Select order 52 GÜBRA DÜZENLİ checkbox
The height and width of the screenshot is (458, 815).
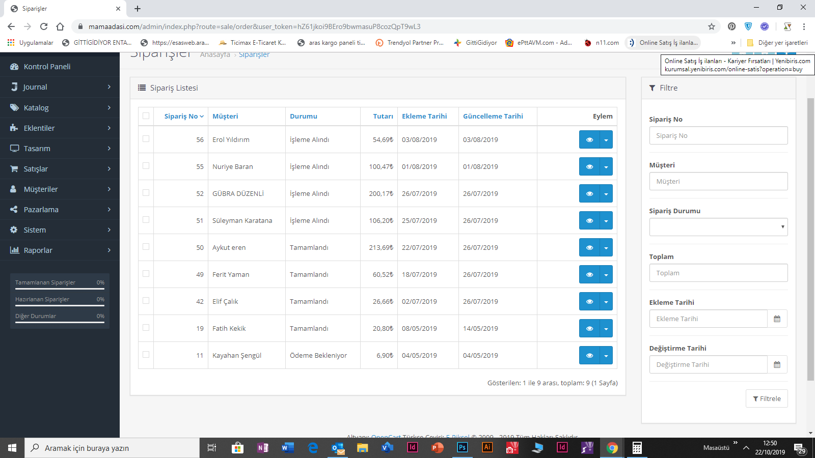coord(146,193)
